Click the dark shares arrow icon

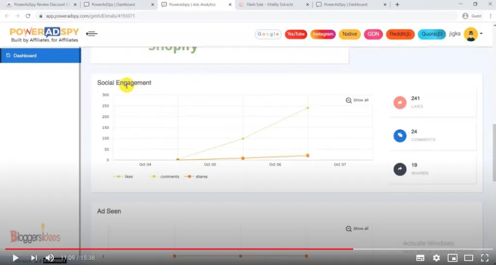point(400,169)
